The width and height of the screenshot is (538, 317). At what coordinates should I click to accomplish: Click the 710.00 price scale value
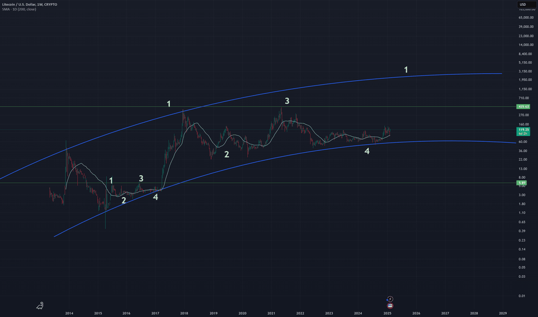[524, 98]
